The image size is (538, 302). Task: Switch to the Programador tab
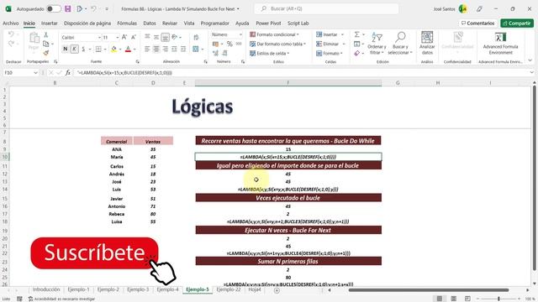pos(215,23)
